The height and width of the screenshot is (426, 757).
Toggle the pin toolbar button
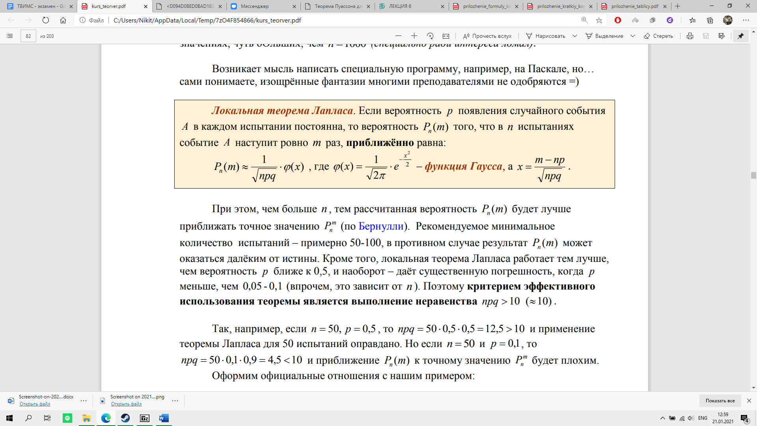[x=741, y=36]
